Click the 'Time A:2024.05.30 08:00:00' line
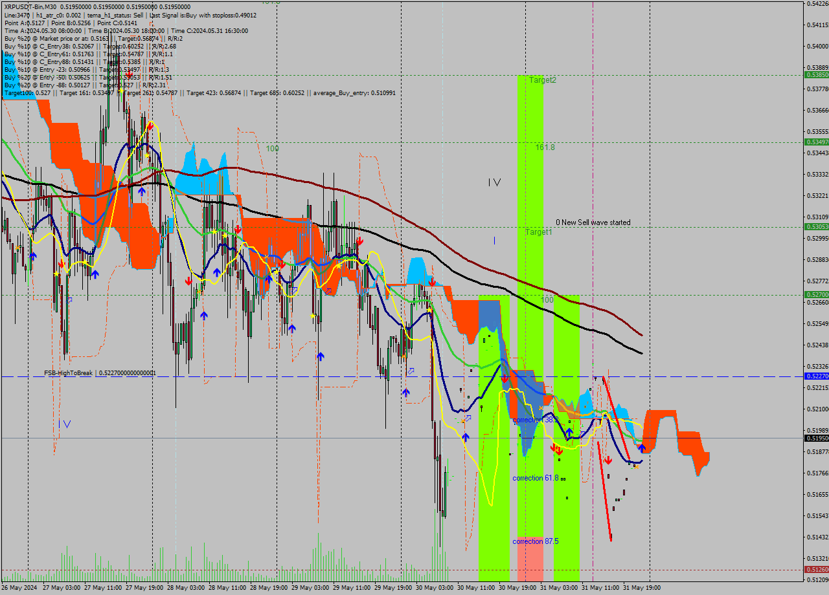 click(43, 30)
